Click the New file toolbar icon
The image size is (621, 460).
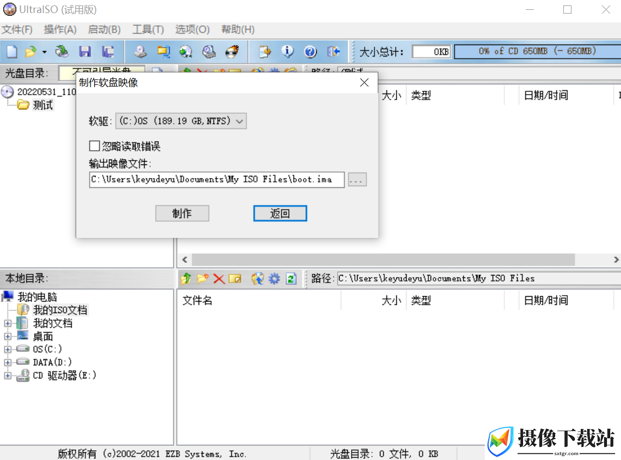[x=12, y=52]
